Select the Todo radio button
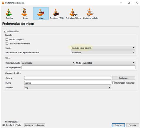141x129 pixels. tap(14, 125)
